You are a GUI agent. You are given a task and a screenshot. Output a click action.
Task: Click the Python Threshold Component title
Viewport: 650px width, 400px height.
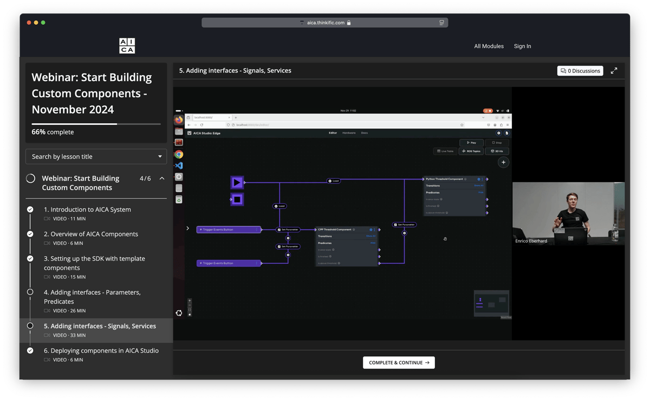[x=444, y=179]
